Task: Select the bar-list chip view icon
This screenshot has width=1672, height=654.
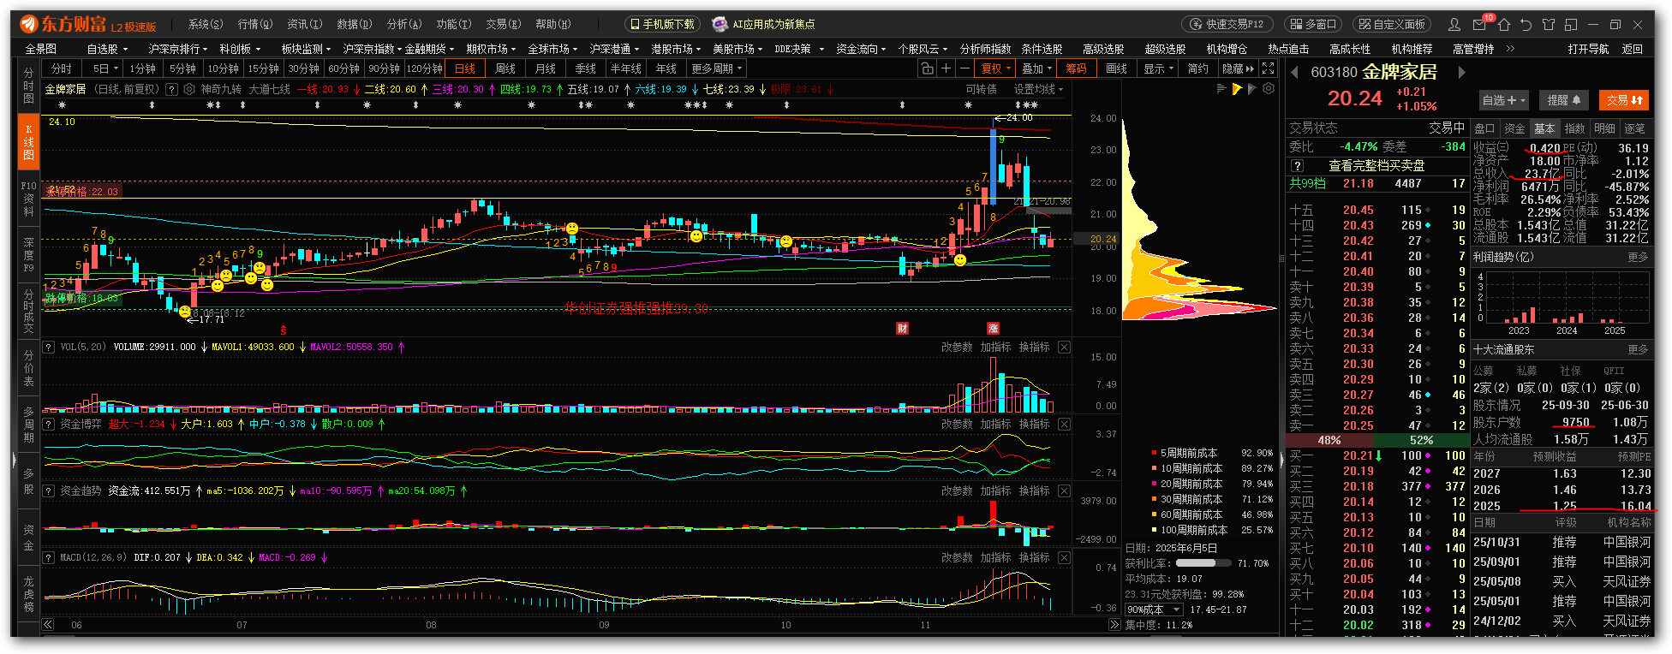Action: (1221, 89)
